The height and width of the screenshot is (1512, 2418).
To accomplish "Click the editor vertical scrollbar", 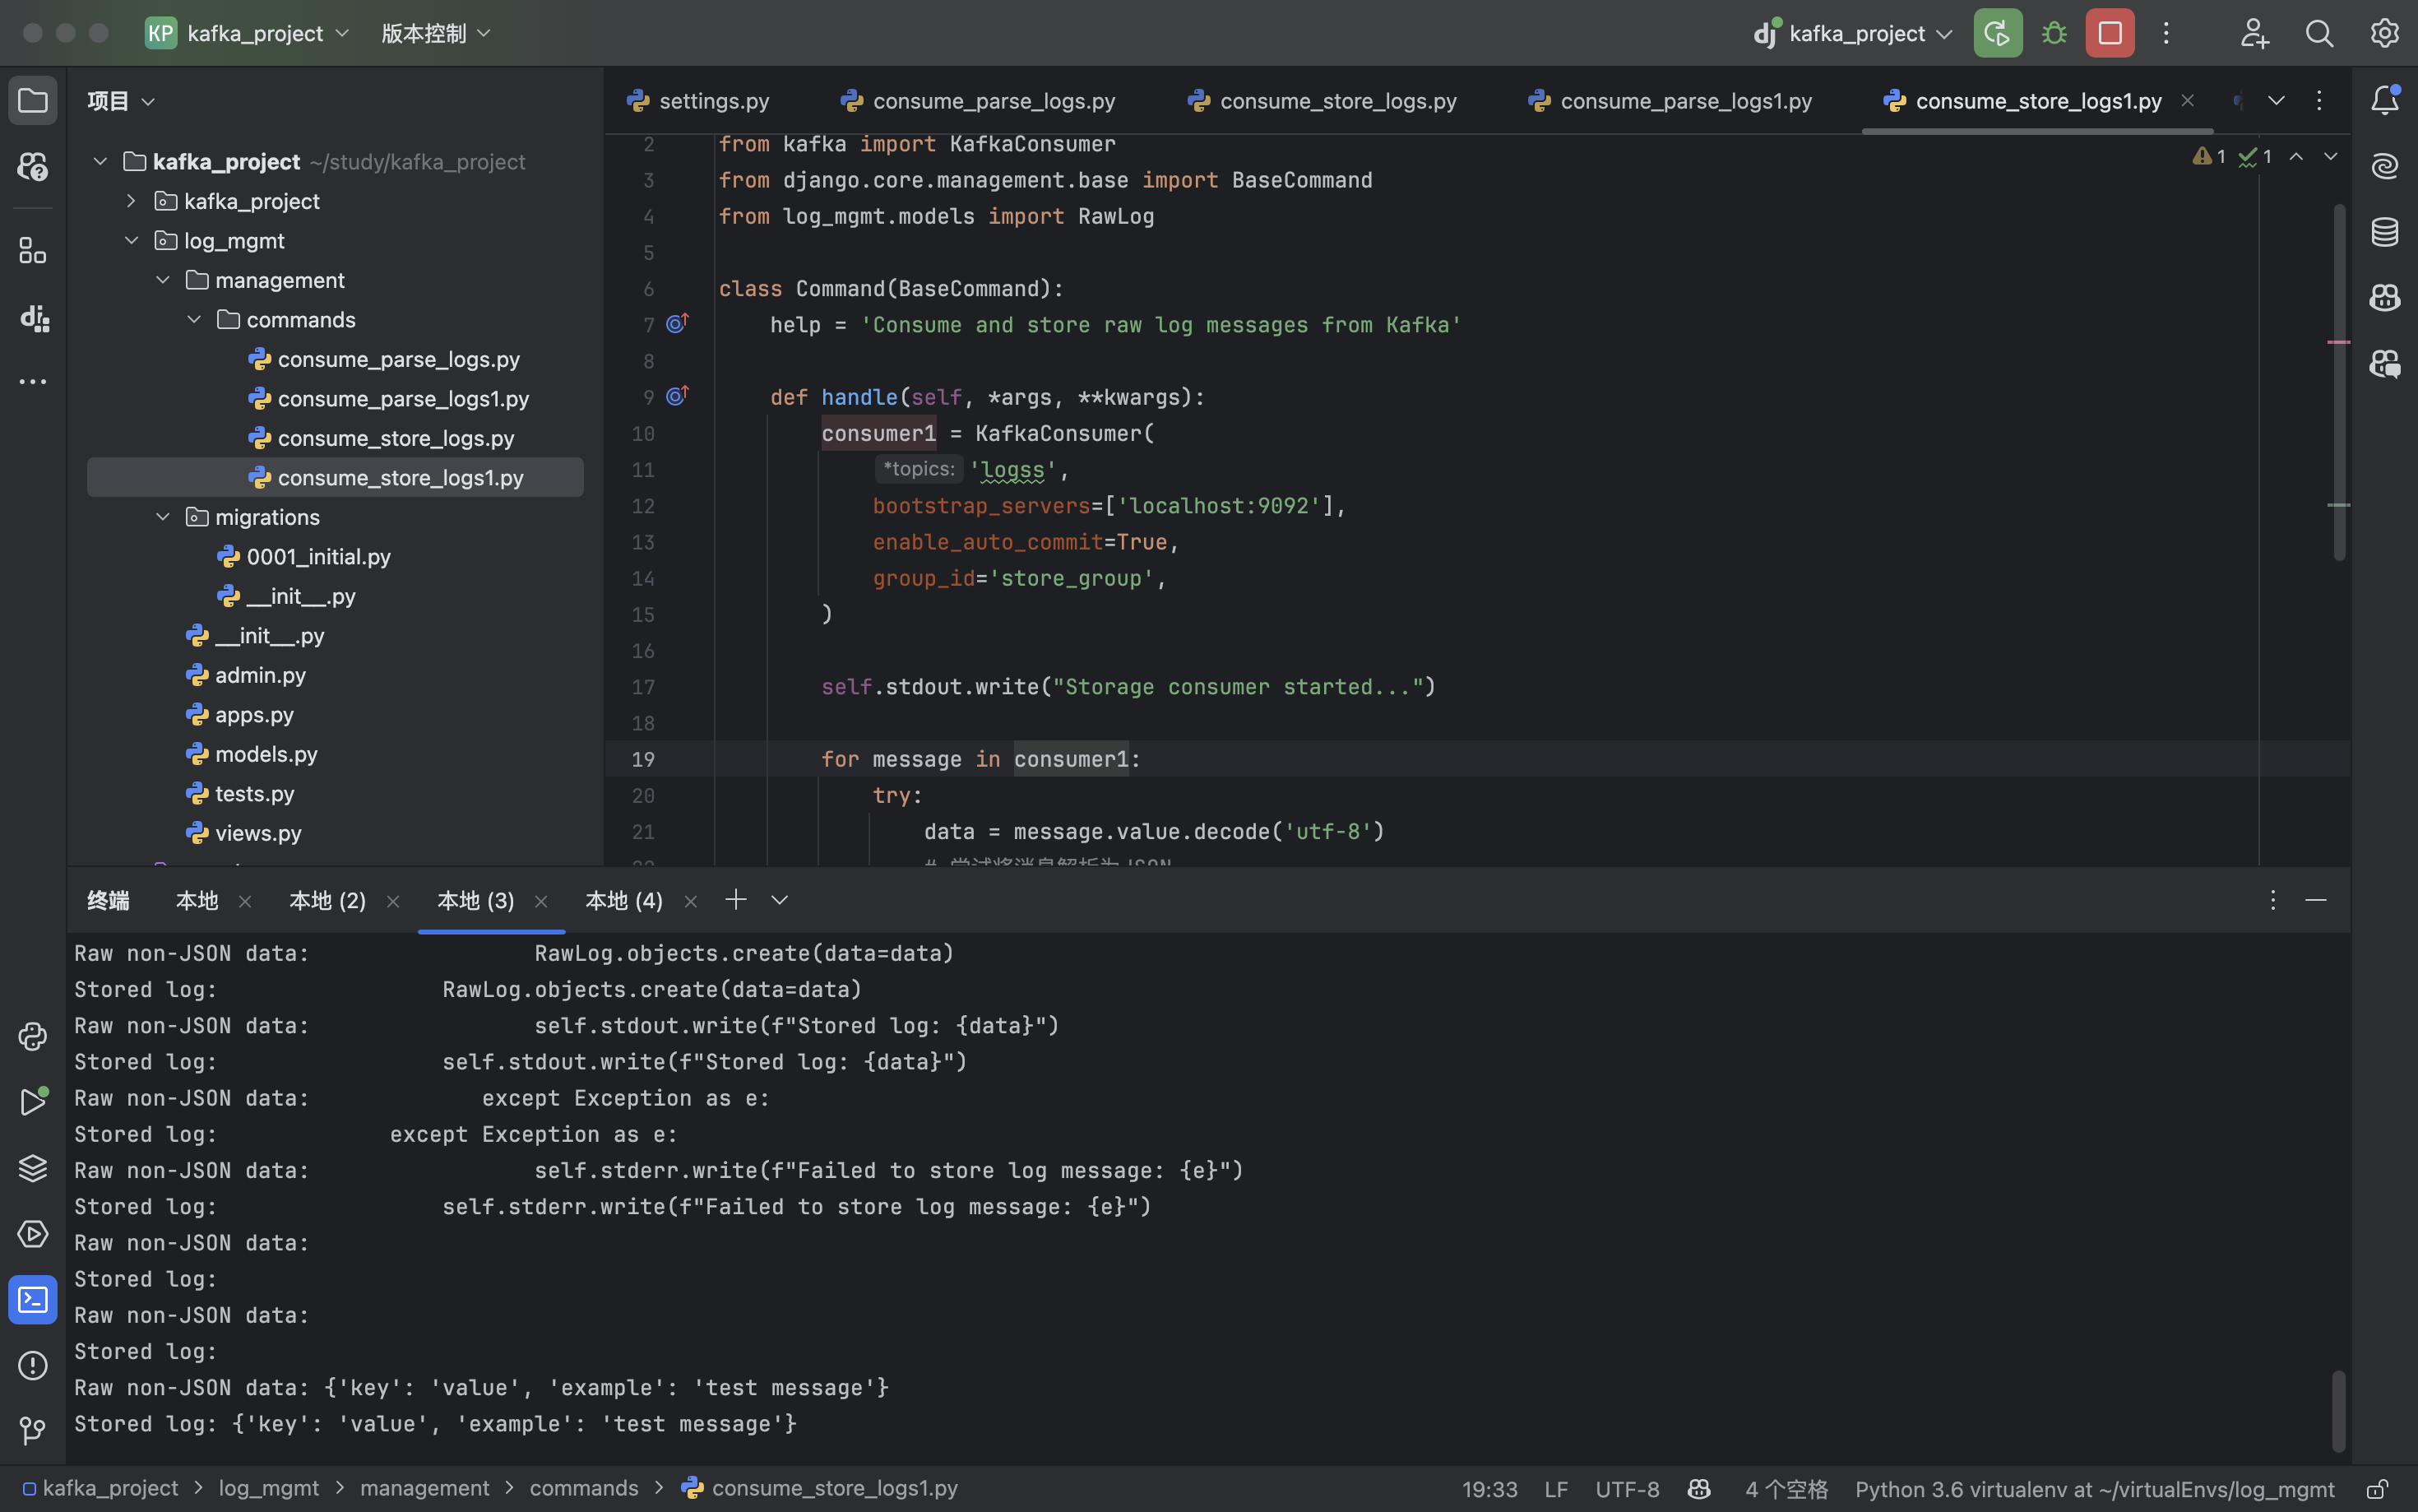I will (2339, 380).
